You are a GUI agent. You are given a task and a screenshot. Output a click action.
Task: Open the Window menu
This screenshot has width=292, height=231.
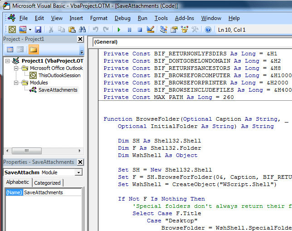[211, 18]
